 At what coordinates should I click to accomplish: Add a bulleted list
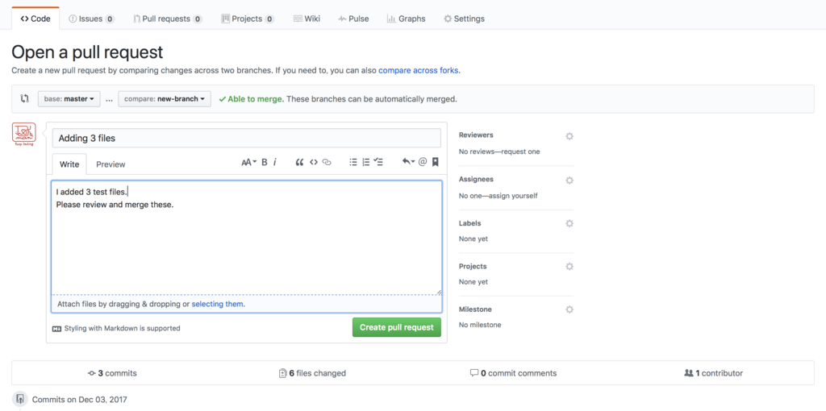(x=353, y=162)
